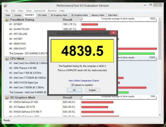This screenshot has width=166, height=127.
Task: Click the red result bar for DP35DP
Action: (x=90, y=24)
